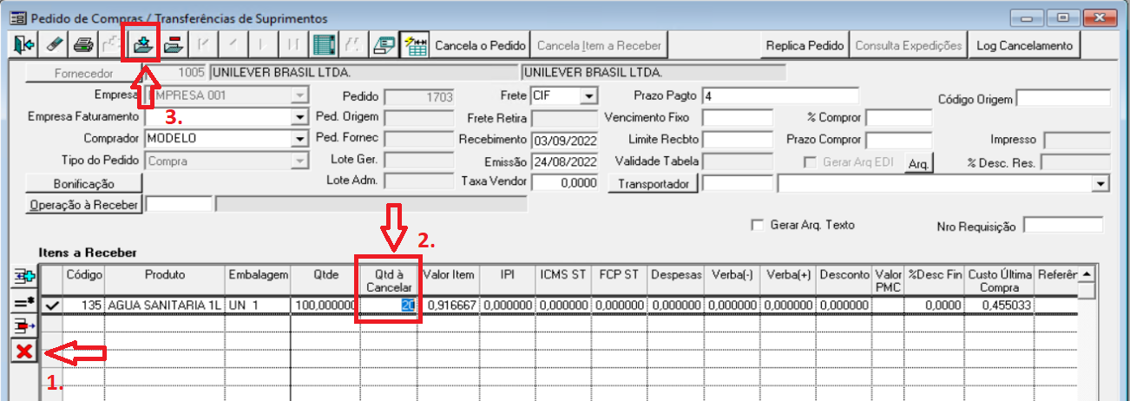
Task: Click the Prazo Compror input field
Action: pos(898,140)
